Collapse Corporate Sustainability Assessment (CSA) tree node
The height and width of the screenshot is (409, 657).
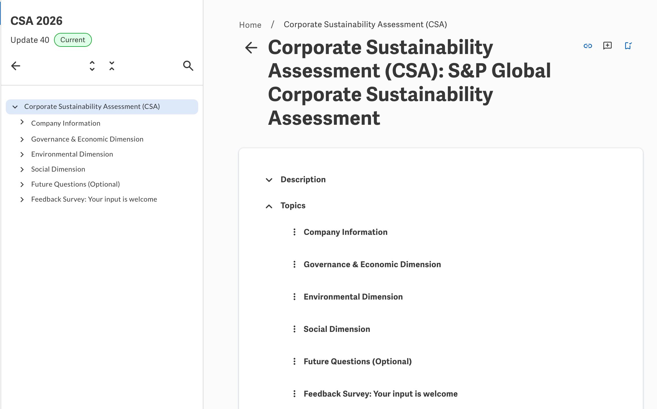point(15,107)
